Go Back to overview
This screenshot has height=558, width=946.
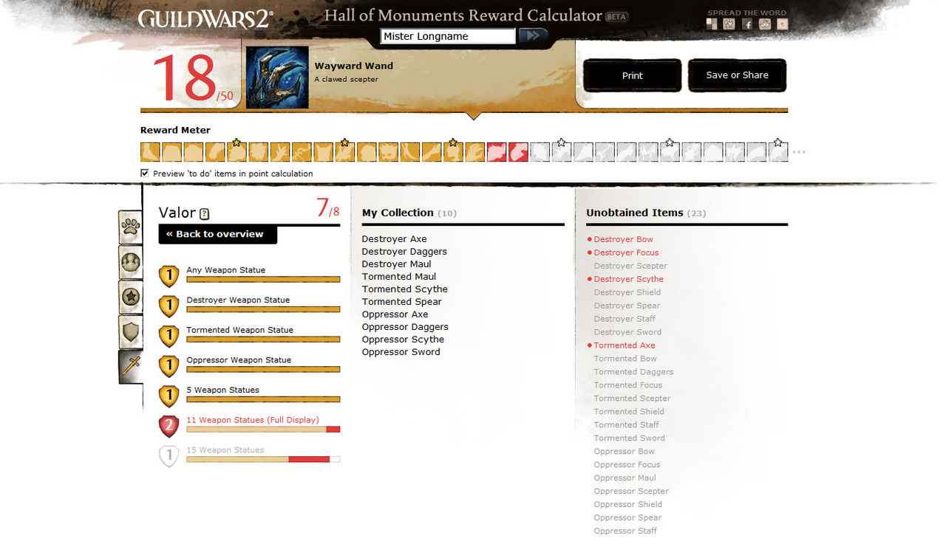click(x=218, y=234)
